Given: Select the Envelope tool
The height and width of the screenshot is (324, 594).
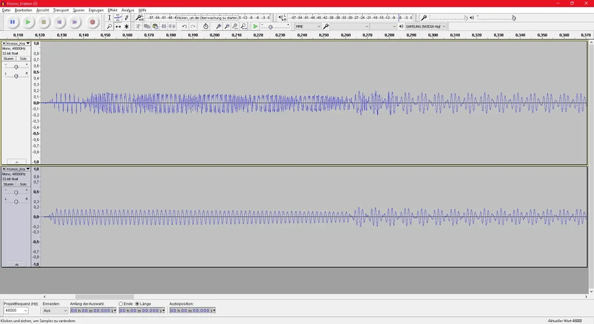Looking at the screenshot, I should point(118,17).
